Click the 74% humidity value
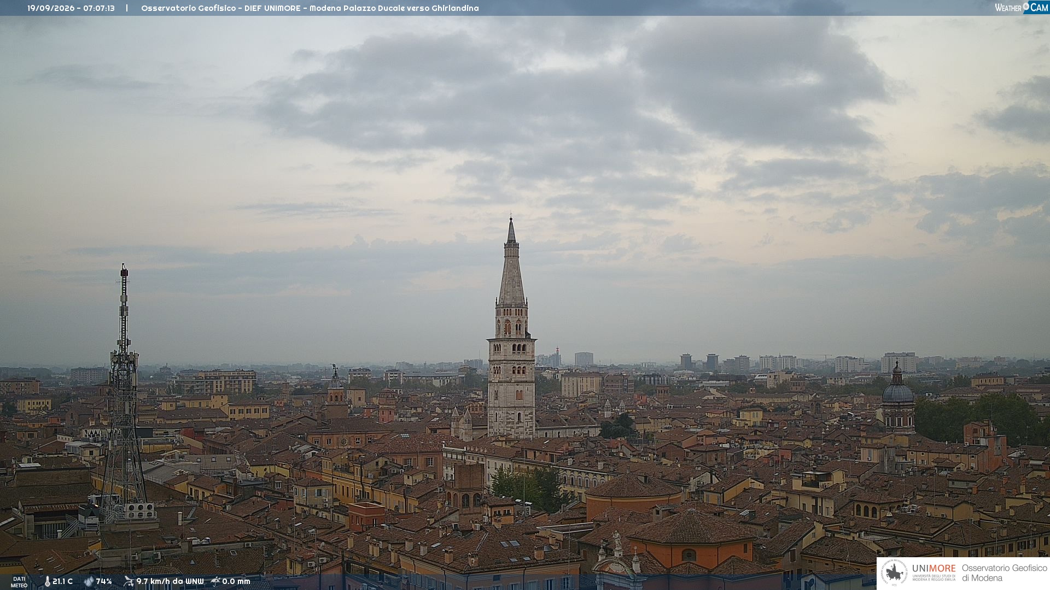1050x590 pixels. 104,582
